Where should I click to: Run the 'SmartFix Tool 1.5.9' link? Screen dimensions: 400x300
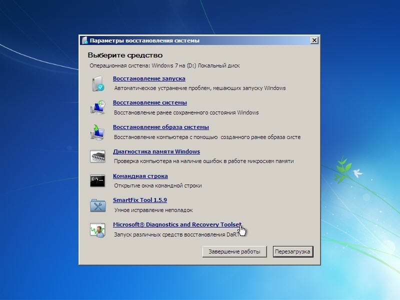coord(140,200)
